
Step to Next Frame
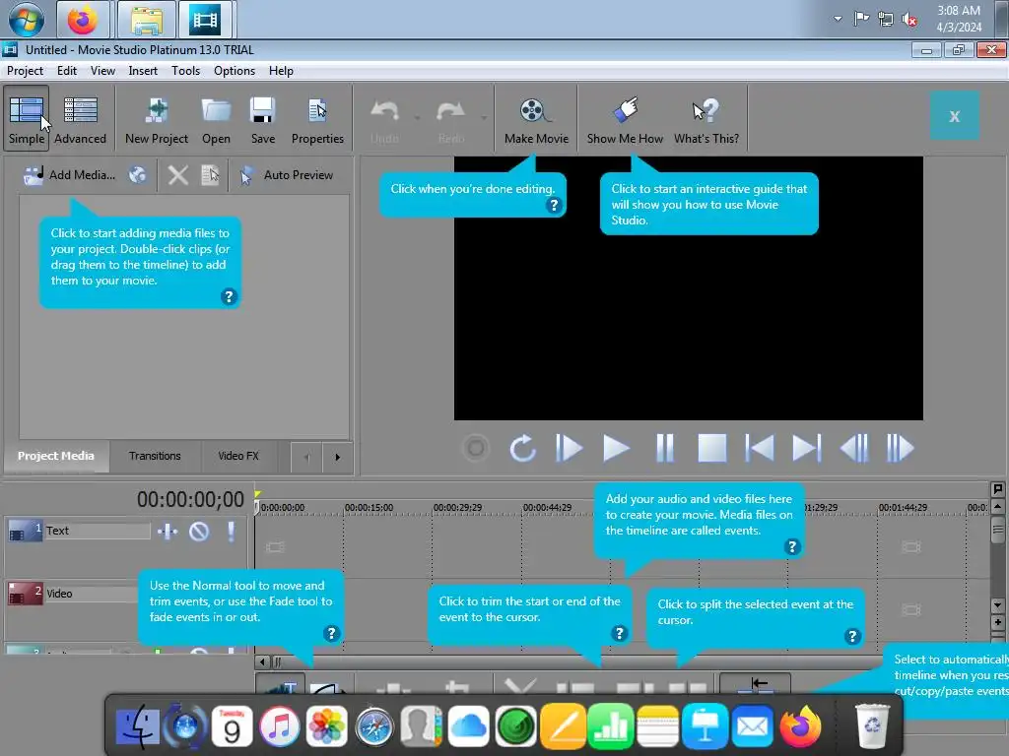(x=901, y=448)
